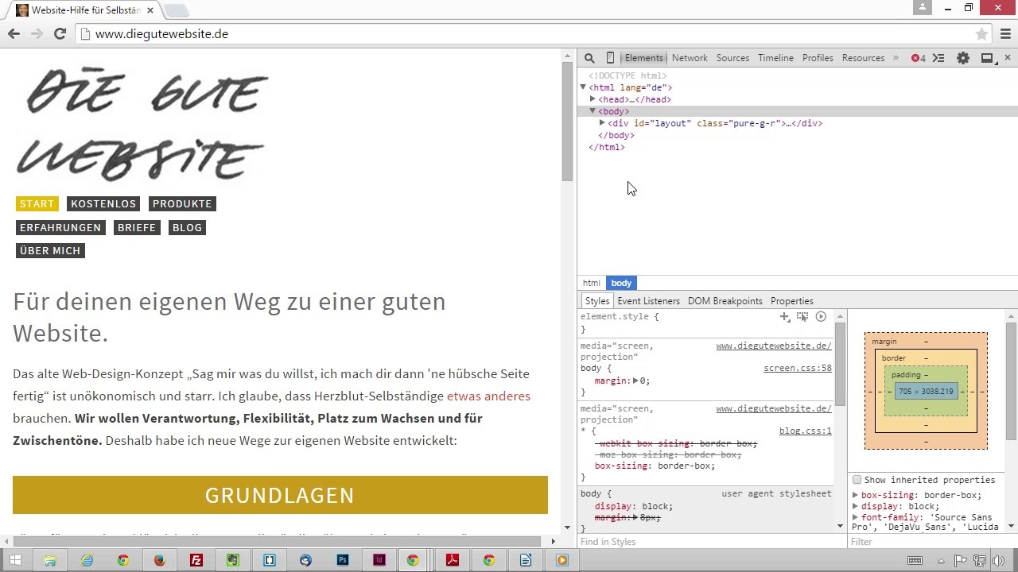Toggle element state icon in Styles
This screenshot has height=572, width=1018.
click(802, 316)
